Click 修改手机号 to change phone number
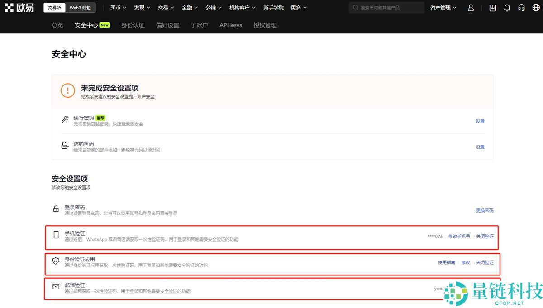This screenshot has height=308, width=543. click(x=460, y=236)
